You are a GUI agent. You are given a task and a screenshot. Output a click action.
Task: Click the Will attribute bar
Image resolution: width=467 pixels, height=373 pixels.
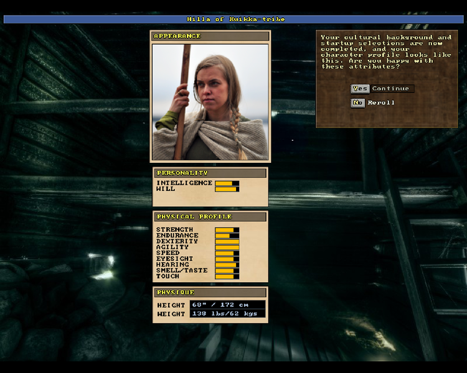point(227,189)
